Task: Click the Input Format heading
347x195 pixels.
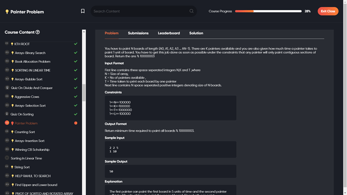Action: click(x=114, y=63)
